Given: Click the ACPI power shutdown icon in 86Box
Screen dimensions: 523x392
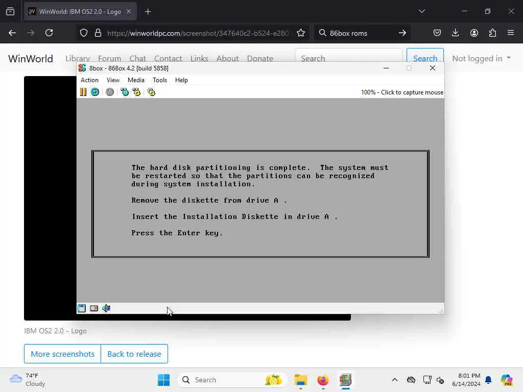Looking at the screenshot, I should 110,92.
